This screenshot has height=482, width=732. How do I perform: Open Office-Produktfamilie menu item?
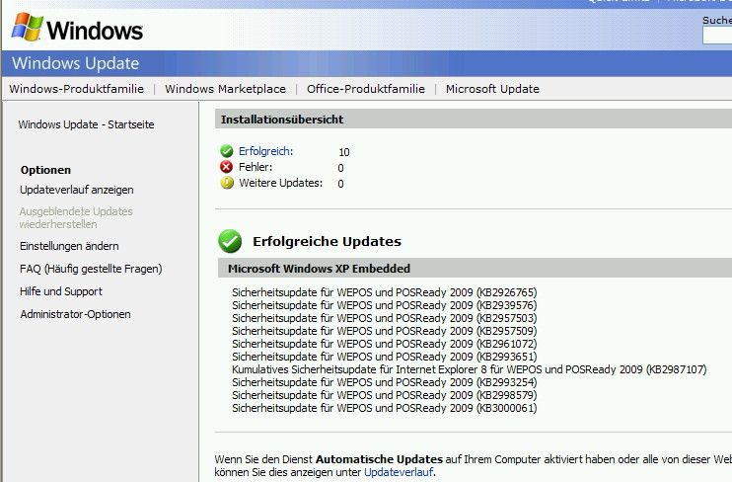pos(366,89)
